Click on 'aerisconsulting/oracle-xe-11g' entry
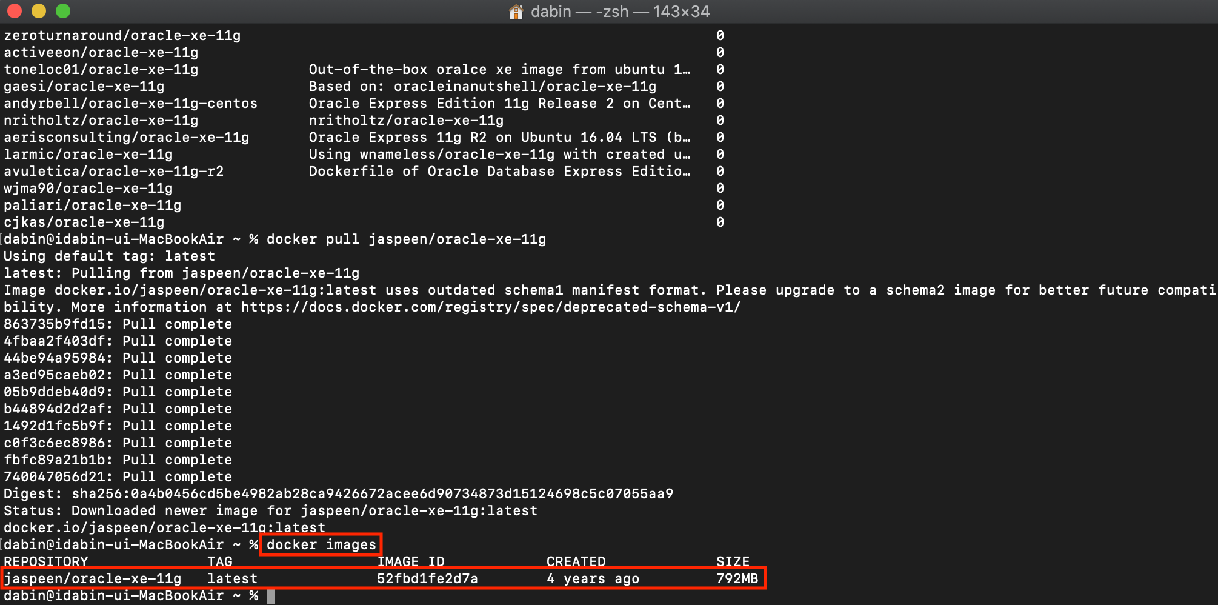This screenshot has height=605, width=1218. tap(127, 138)
